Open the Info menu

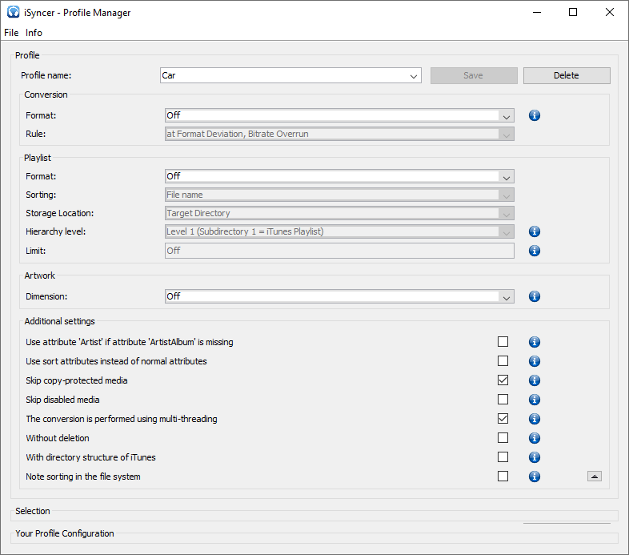[x=34, y=33]
